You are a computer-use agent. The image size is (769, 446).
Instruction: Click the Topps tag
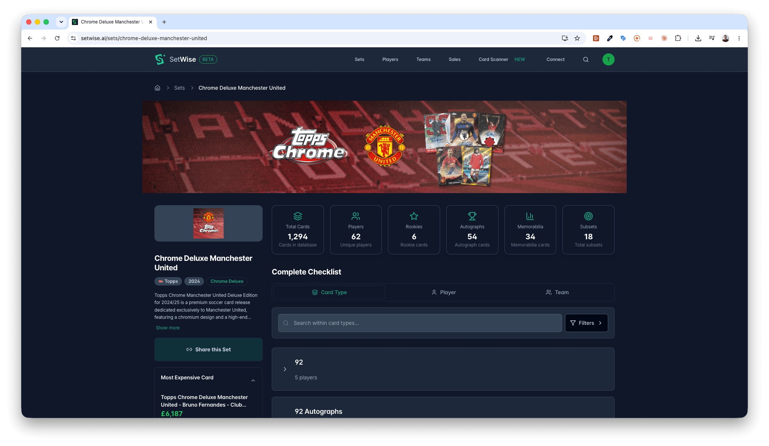[x=168, y=281]
